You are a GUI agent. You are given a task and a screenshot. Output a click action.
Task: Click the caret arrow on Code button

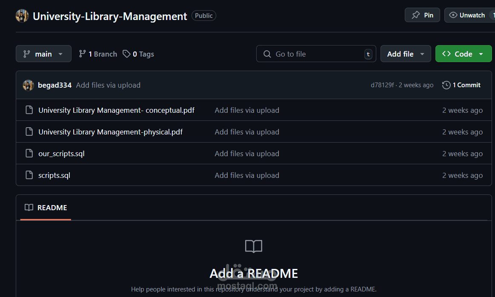(481, 54)
